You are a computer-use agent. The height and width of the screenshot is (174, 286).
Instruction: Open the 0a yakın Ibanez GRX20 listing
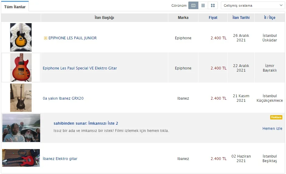tap(63, 98)
